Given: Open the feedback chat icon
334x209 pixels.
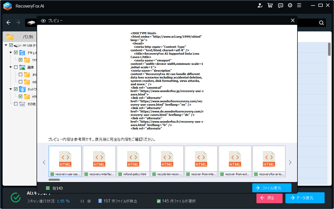Looking at the screenshot, I should point(280,5).
